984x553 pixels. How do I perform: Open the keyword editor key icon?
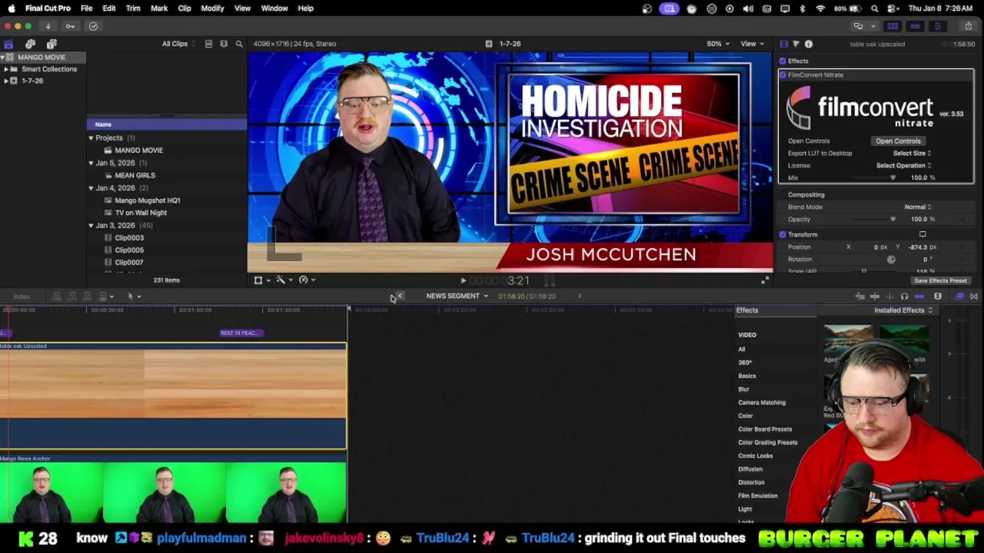(70, 26)
